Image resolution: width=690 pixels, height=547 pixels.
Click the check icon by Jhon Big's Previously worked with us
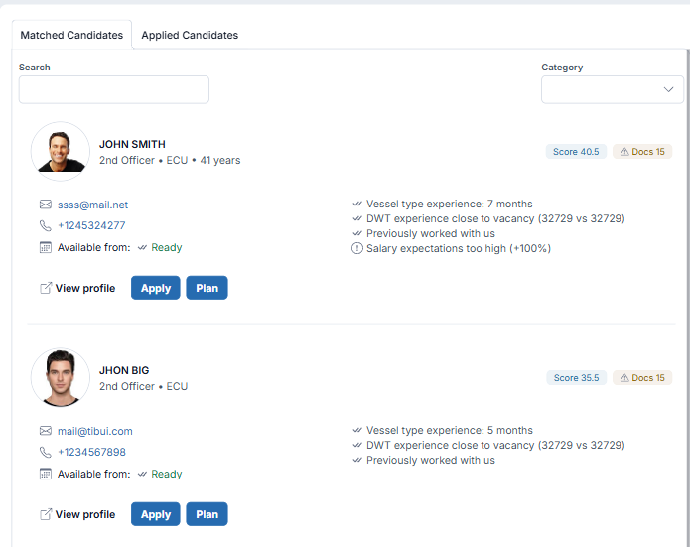tap(357, 460)
